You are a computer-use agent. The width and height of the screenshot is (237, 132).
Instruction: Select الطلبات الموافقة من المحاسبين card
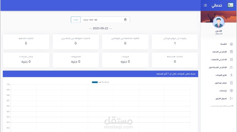(75, 42)
